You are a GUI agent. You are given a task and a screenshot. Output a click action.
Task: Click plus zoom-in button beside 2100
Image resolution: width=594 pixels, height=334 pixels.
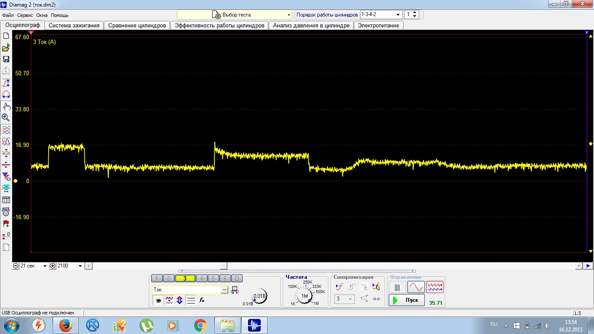pyautogui.click(x=53, y=266)
